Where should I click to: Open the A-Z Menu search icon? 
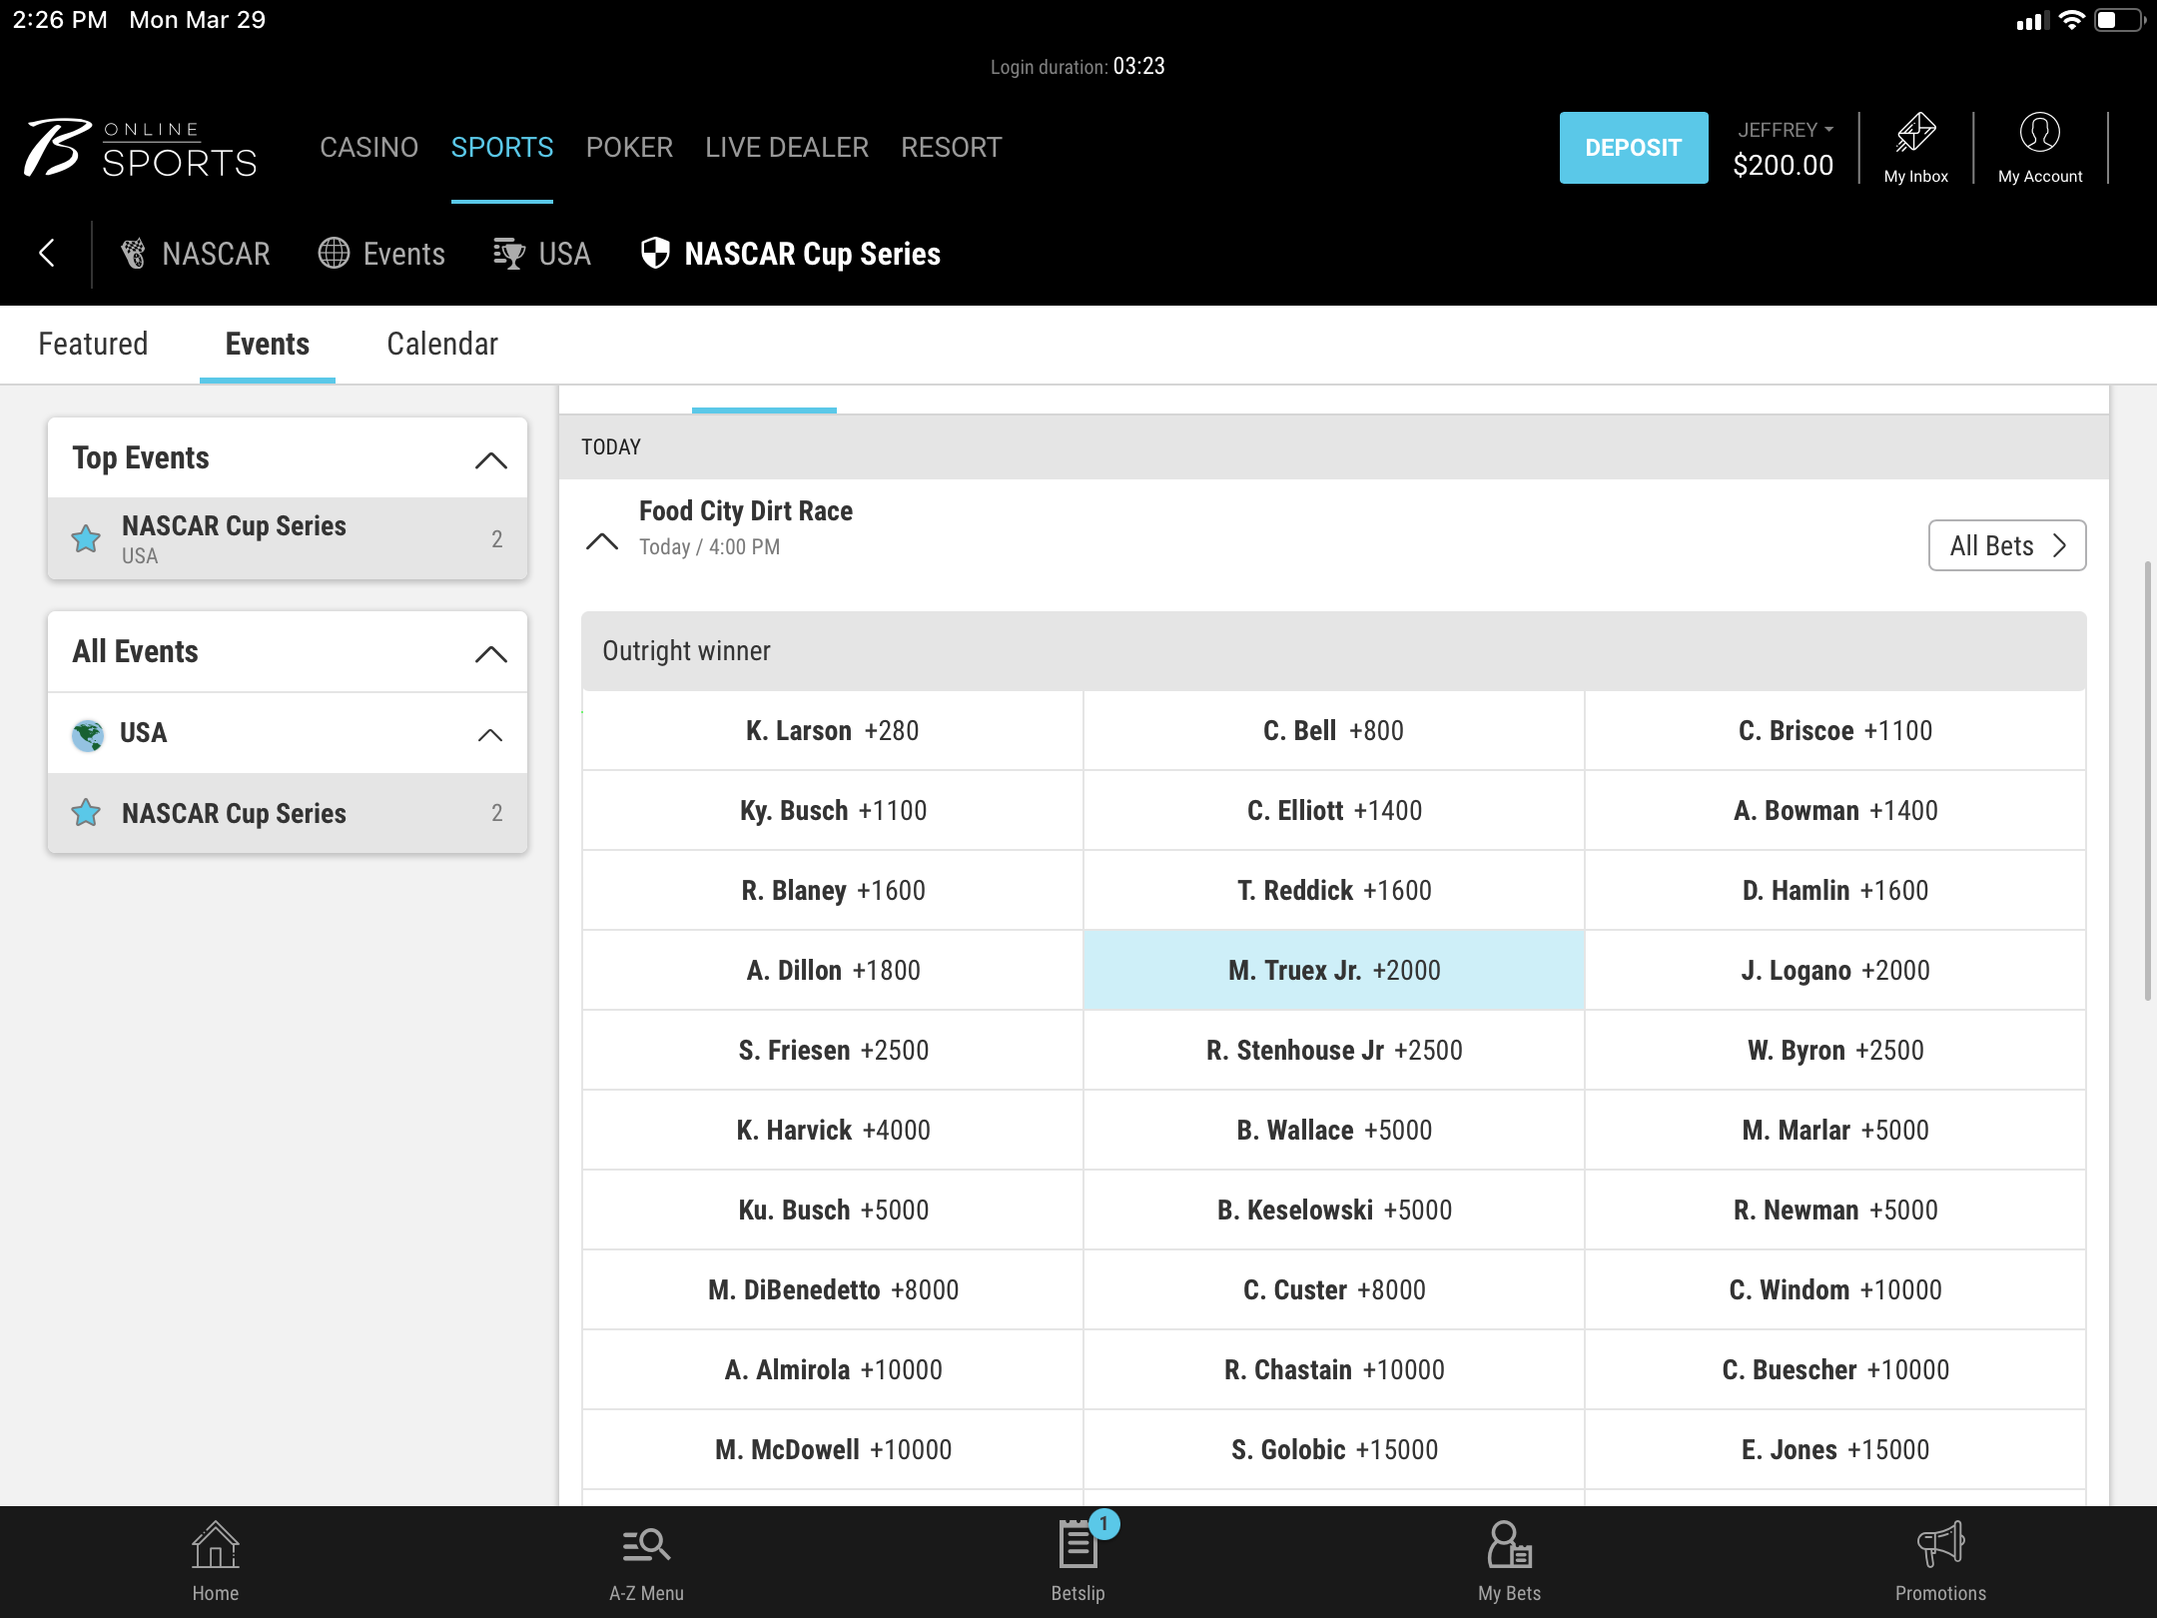click(646, 1544)
